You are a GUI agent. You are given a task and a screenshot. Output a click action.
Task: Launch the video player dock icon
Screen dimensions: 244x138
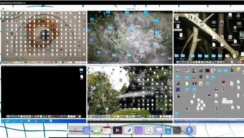click(x=117, y=130)
